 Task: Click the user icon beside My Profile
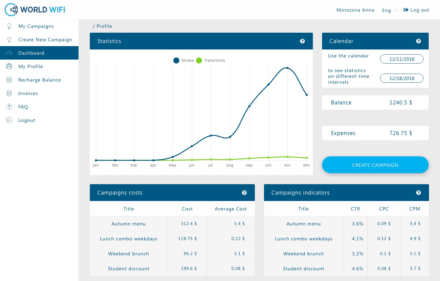point(9,66)
